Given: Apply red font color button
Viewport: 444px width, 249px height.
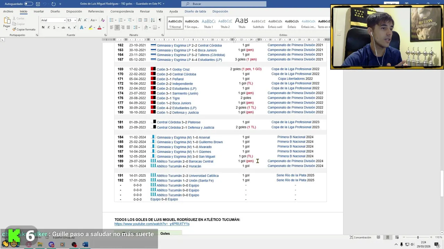Looking at the screenshot, I should point(99,27).
